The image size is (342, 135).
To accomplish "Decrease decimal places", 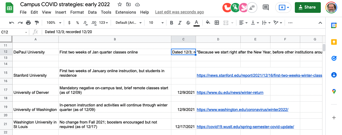I will click(85, 23).
